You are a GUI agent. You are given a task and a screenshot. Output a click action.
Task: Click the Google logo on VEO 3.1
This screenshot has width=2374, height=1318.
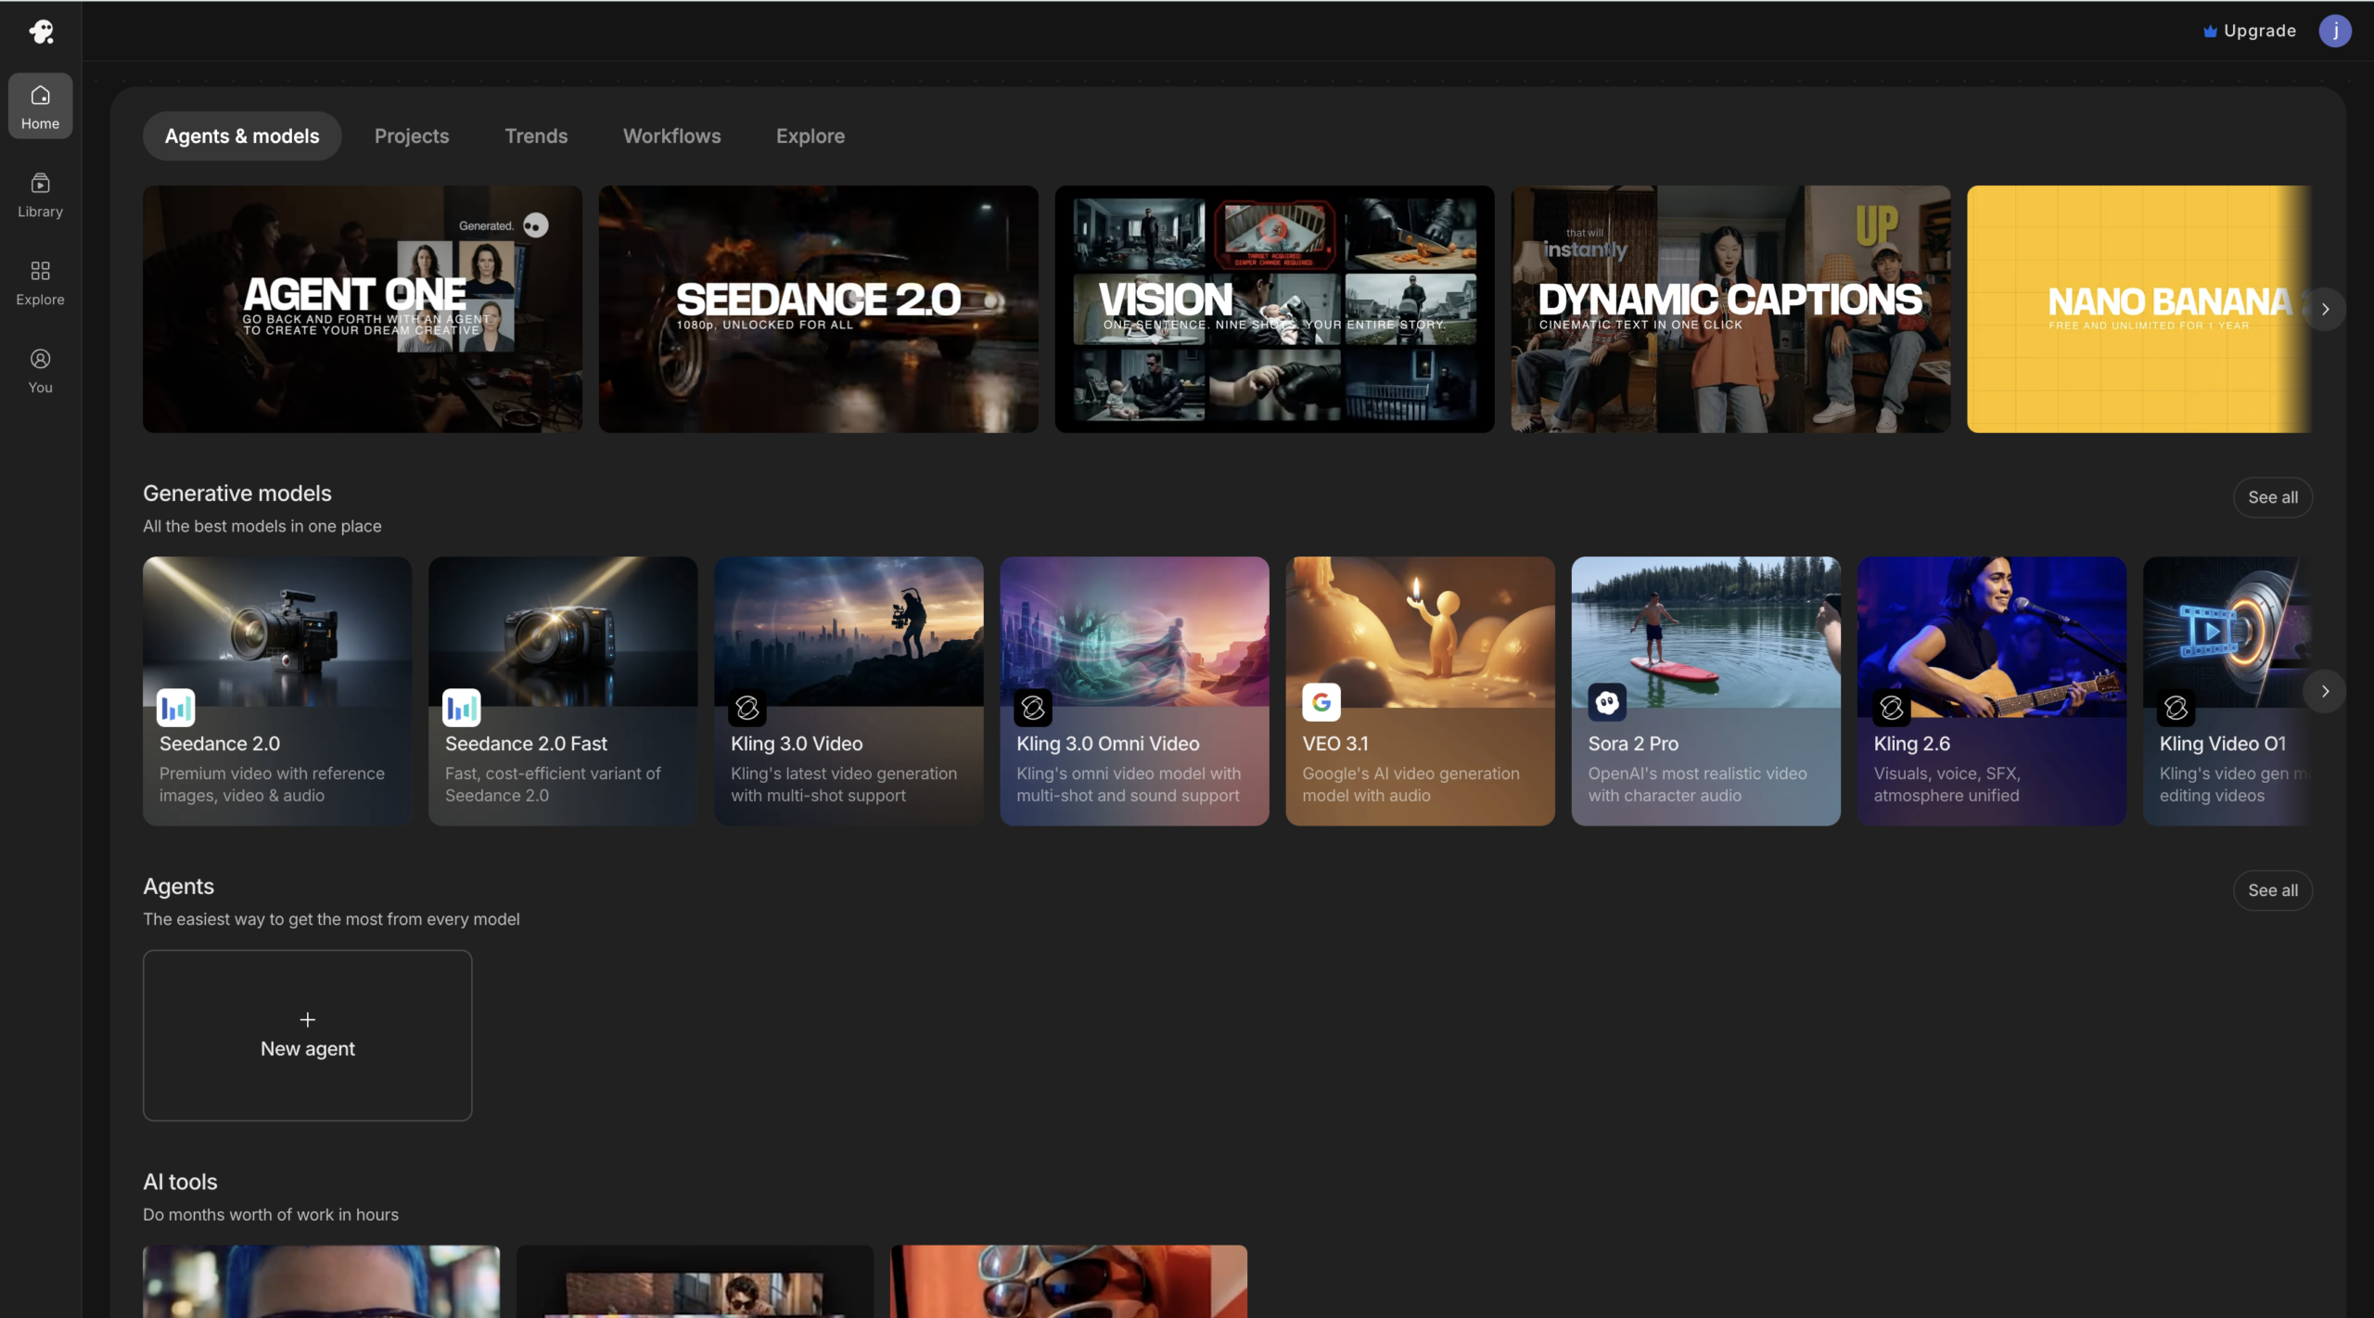(1321, 702)
